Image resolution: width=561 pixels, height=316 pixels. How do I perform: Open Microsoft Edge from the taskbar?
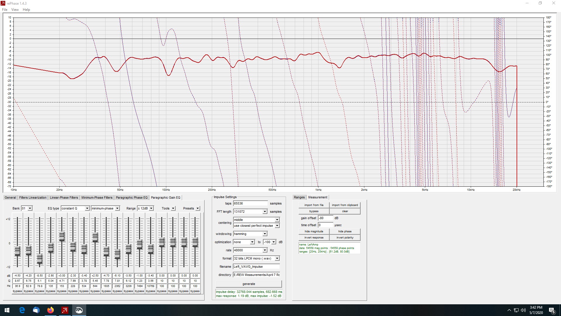22,310
